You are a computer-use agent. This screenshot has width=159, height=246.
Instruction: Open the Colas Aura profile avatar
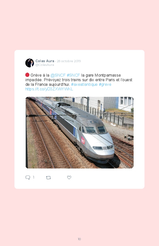click(30, 63)
